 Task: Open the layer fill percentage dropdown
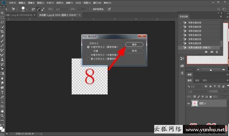pos(228,97)
